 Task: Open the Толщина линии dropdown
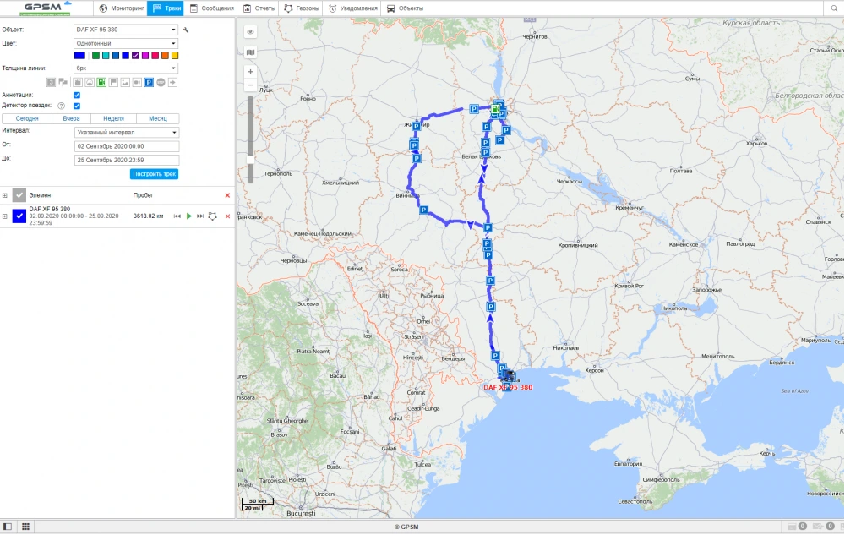click(x=126, y=68)
